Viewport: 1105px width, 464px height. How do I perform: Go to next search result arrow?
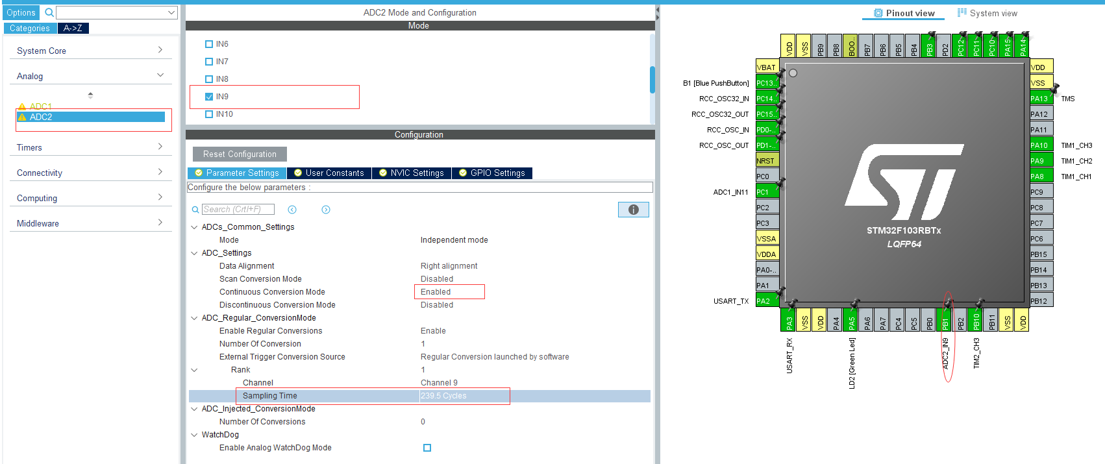[x=326, y=210]
